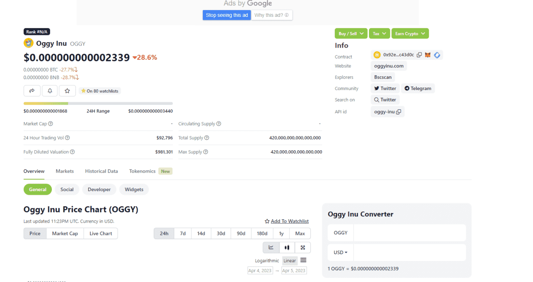The height and width of the screenshot is (282, 533).
Task: Open the Bscscan explorer link
Action: point(383,77)
